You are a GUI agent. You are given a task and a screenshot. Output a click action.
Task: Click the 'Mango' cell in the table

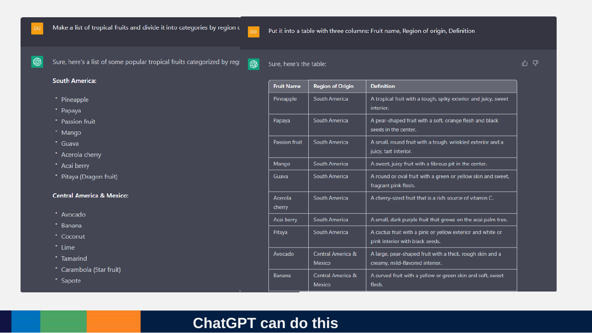click(x=289, y=164)
